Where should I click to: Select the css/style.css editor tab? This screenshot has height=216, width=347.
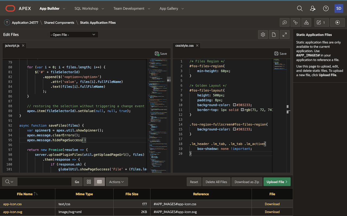[184, 46]
